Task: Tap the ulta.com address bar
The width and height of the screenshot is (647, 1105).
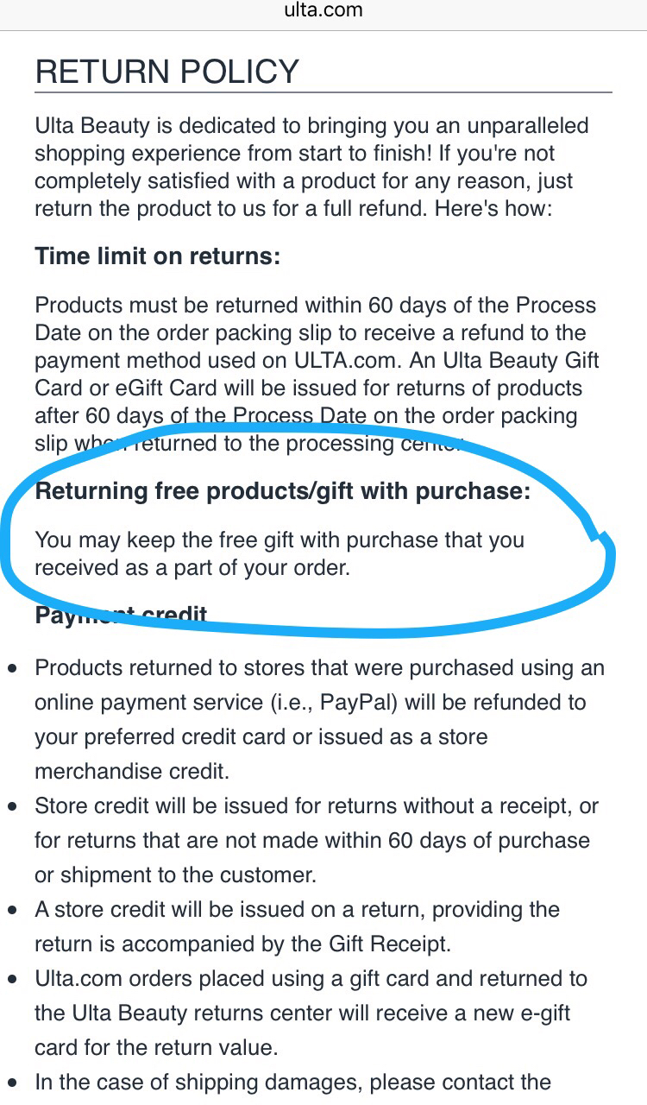Action: pyautogui.click(x=323, y=11)
